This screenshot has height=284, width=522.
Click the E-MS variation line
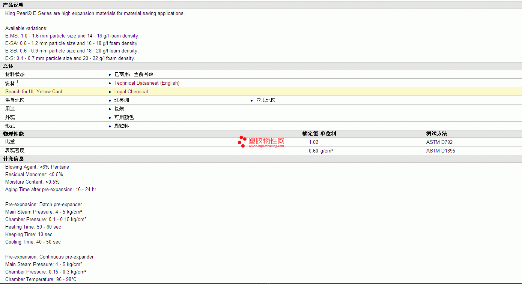click(x=72, y=36)
